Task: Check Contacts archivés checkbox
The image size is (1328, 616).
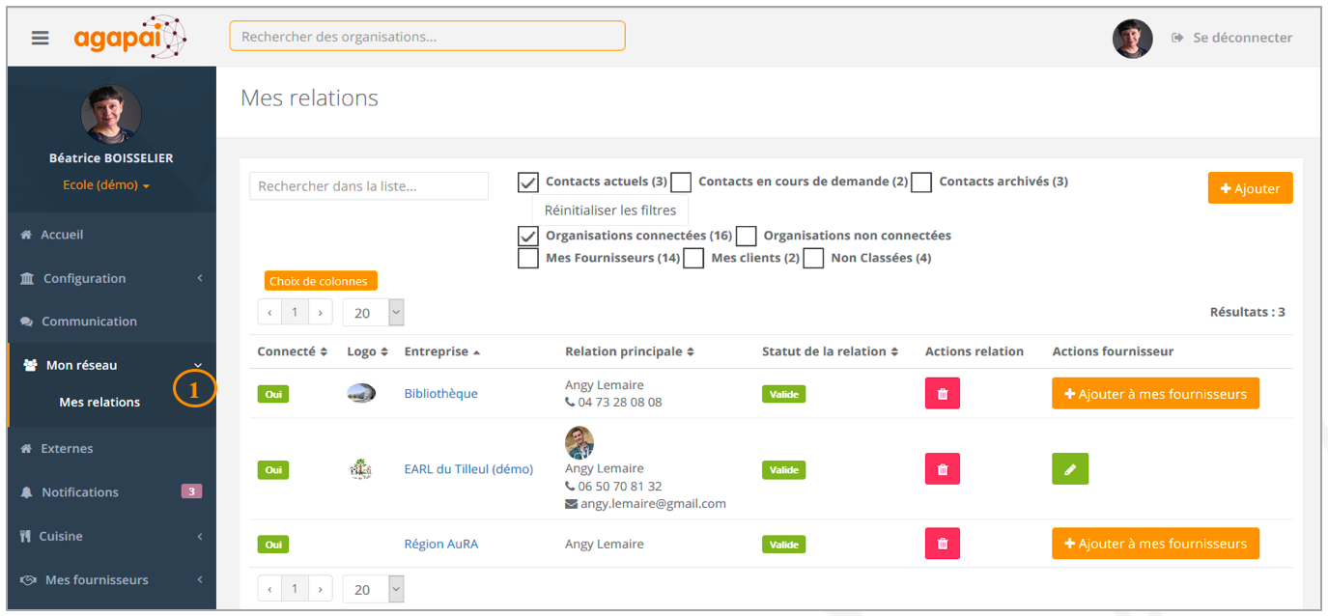Action: (x=921, y=182)
